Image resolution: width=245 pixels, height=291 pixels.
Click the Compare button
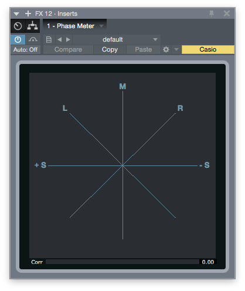pos(68,50)
